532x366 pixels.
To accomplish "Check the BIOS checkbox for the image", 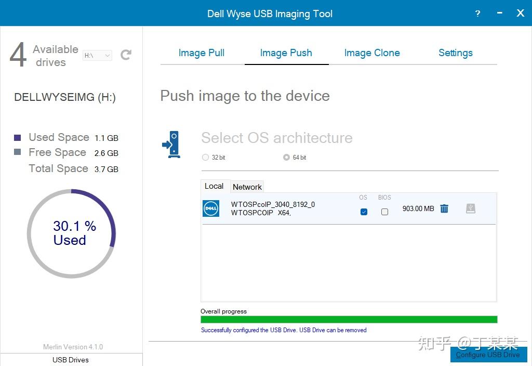I will click(x=384, y=212).
